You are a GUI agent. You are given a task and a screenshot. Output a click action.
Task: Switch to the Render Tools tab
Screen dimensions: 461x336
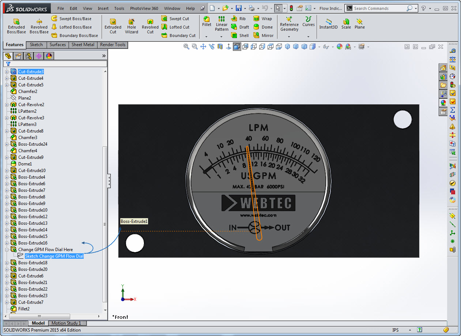point(113,45)
